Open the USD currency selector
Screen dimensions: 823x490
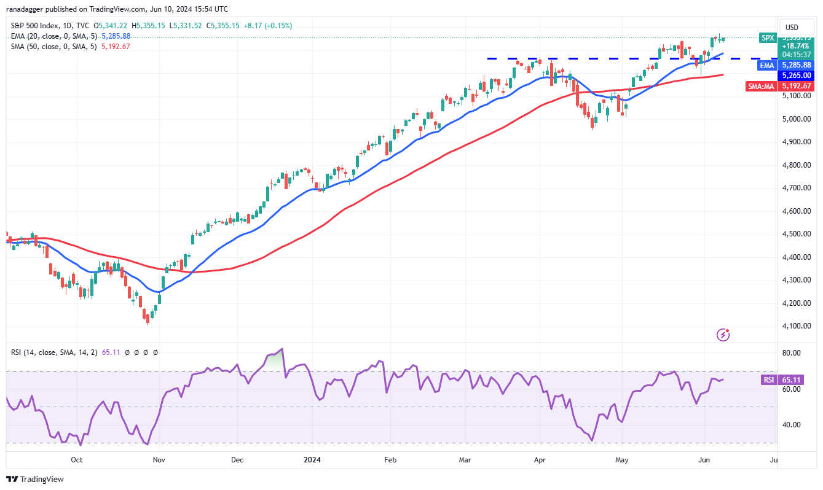(x=792, y=27)
